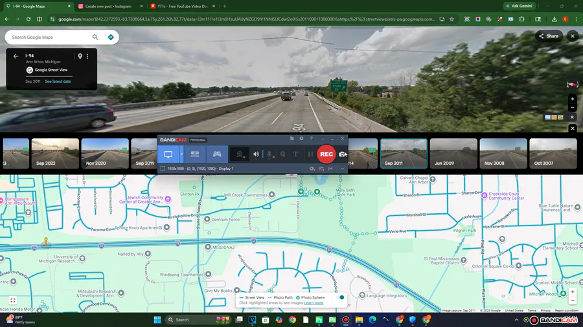The width and height of the screenshot is (583, 327).
Task: Take screenshot with Bandicam camera icon
Action: pyautogui.click(x=342, y=154)
